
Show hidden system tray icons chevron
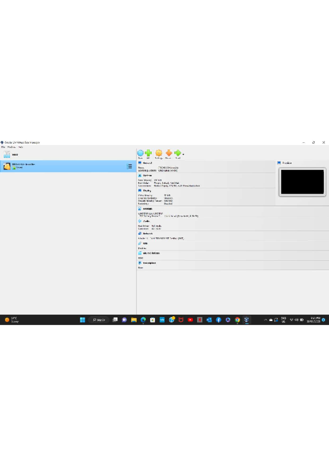coord(265,320)
